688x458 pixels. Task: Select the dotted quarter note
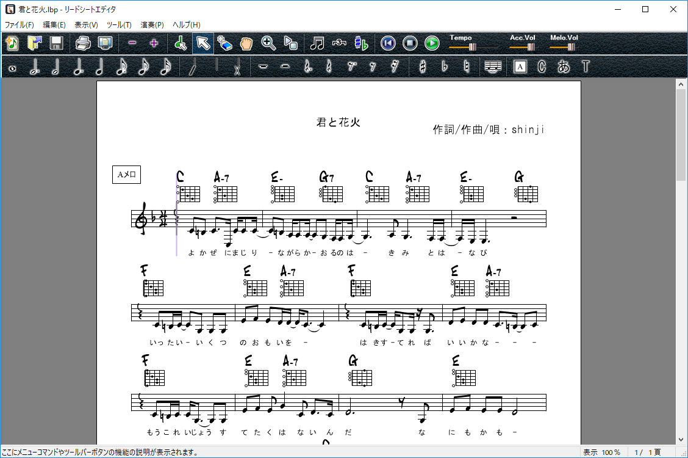(x=78, y=67)
